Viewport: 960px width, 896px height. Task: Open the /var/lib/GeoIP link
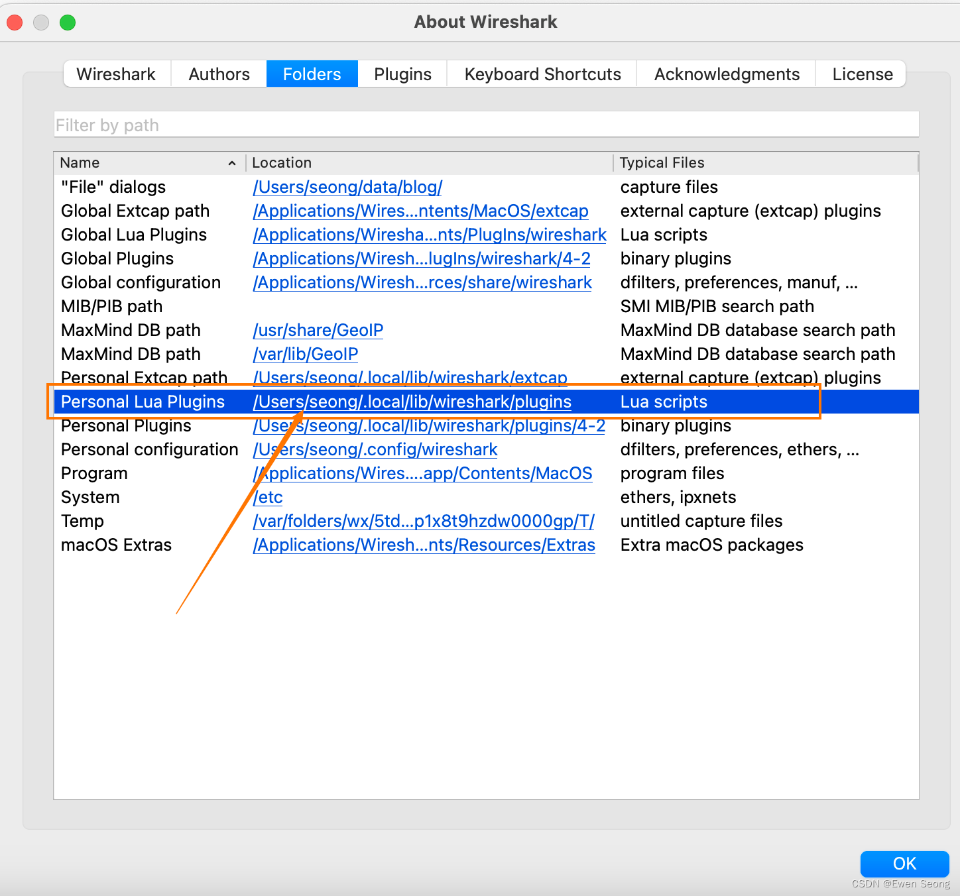306,354
